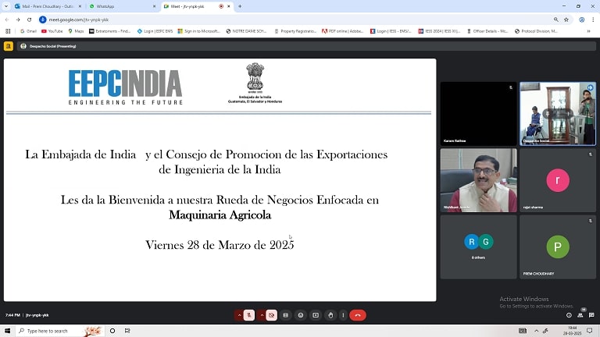
Task: Open Cortana circle icon on taskbar
Action: [112, 331]
